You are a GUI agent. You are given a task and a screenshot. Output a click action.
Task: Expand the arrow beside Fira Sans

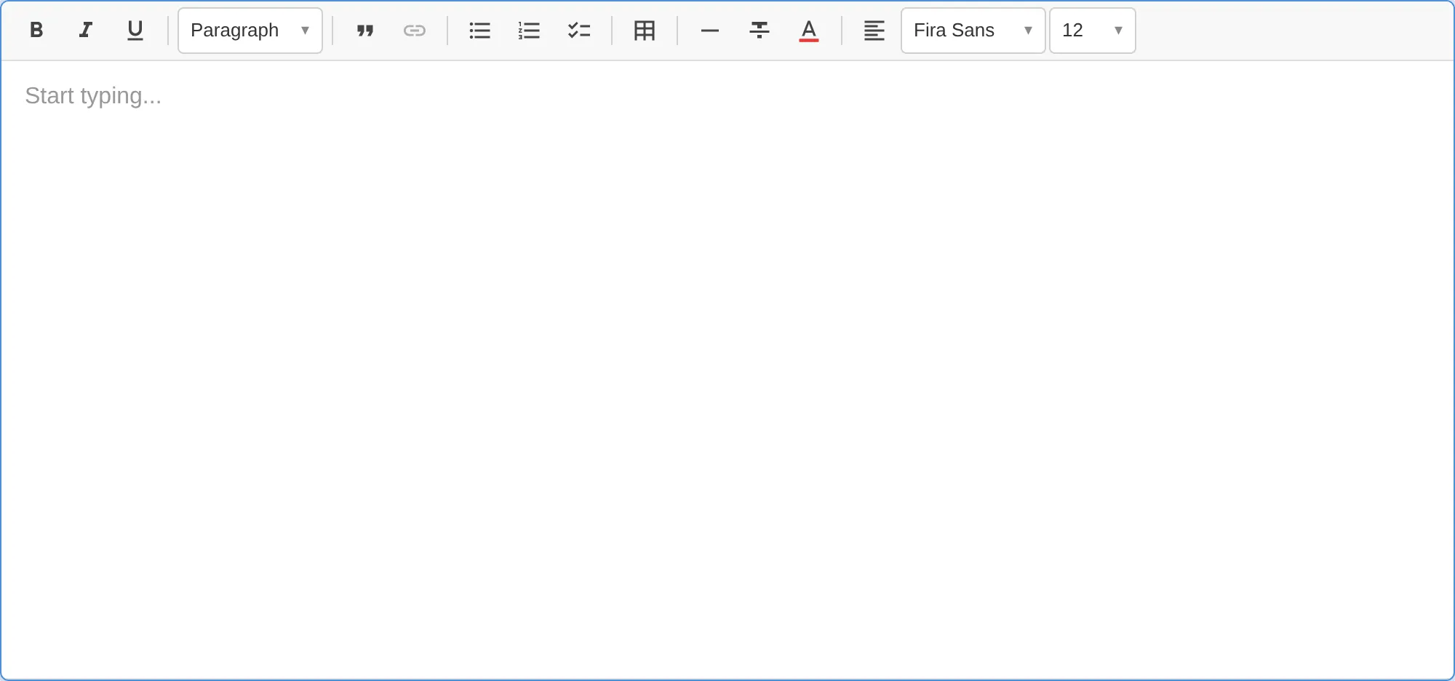(x=1027, y=31)
